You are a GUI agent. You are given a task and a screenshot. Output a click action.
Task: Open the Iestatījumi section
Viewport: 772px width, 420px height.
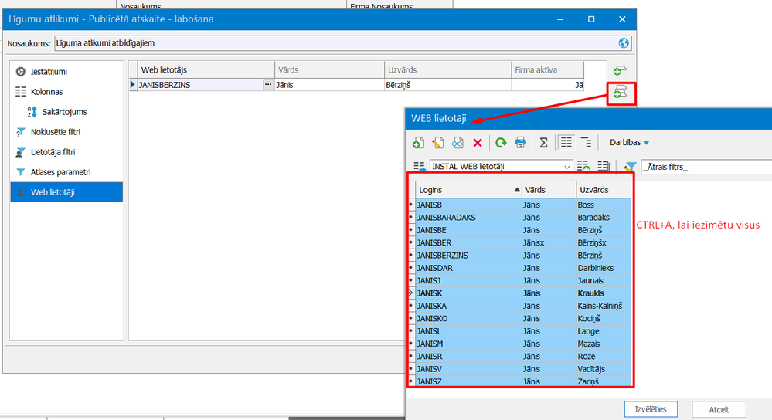(x=48, y=72)
